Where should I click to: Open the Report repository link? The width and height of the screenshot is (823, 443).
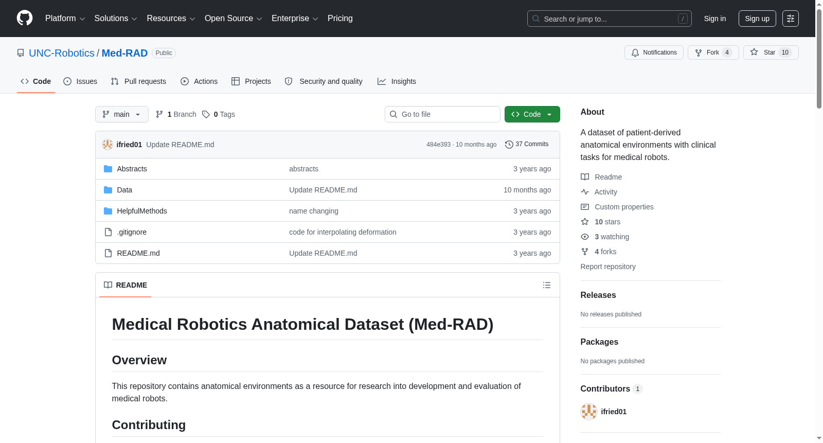pyautogui.click(x=608, y=267)
